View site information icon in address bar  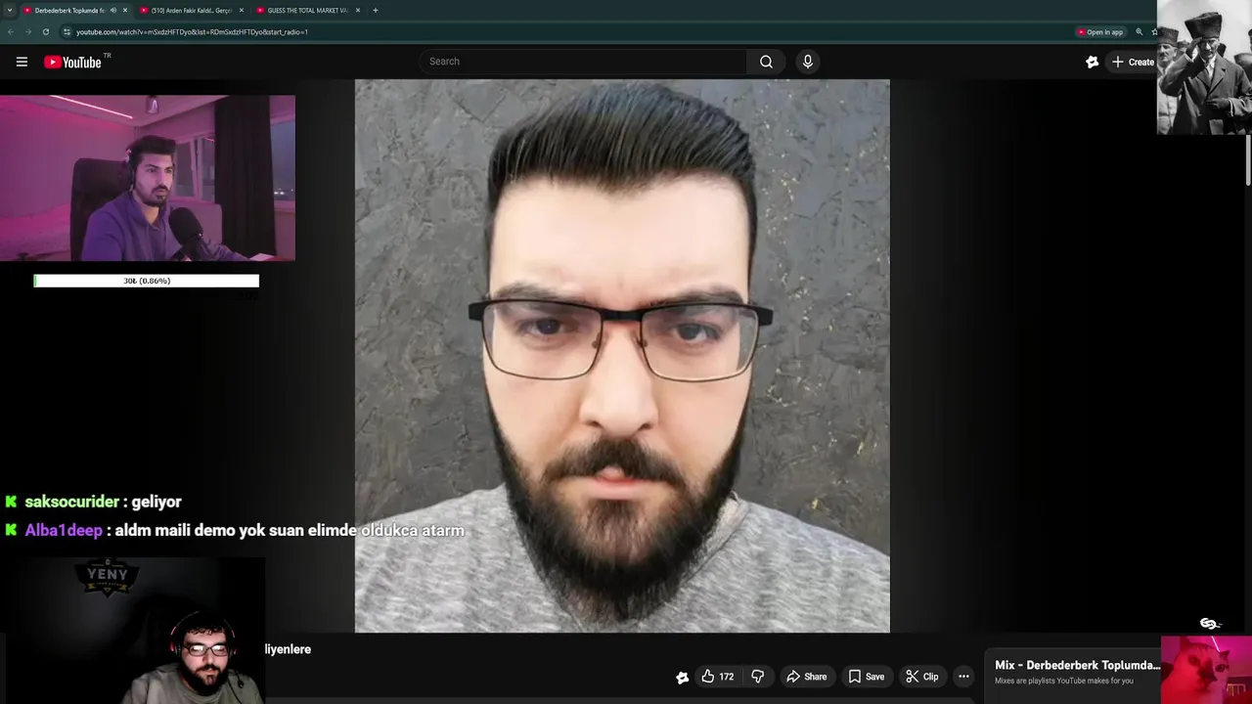(67, 31)
